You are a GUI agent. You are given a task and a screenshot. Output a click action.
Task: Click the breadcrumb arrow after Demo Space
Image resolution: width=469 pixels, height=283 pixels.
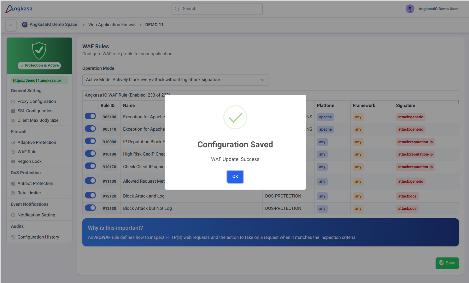point(84,25)
